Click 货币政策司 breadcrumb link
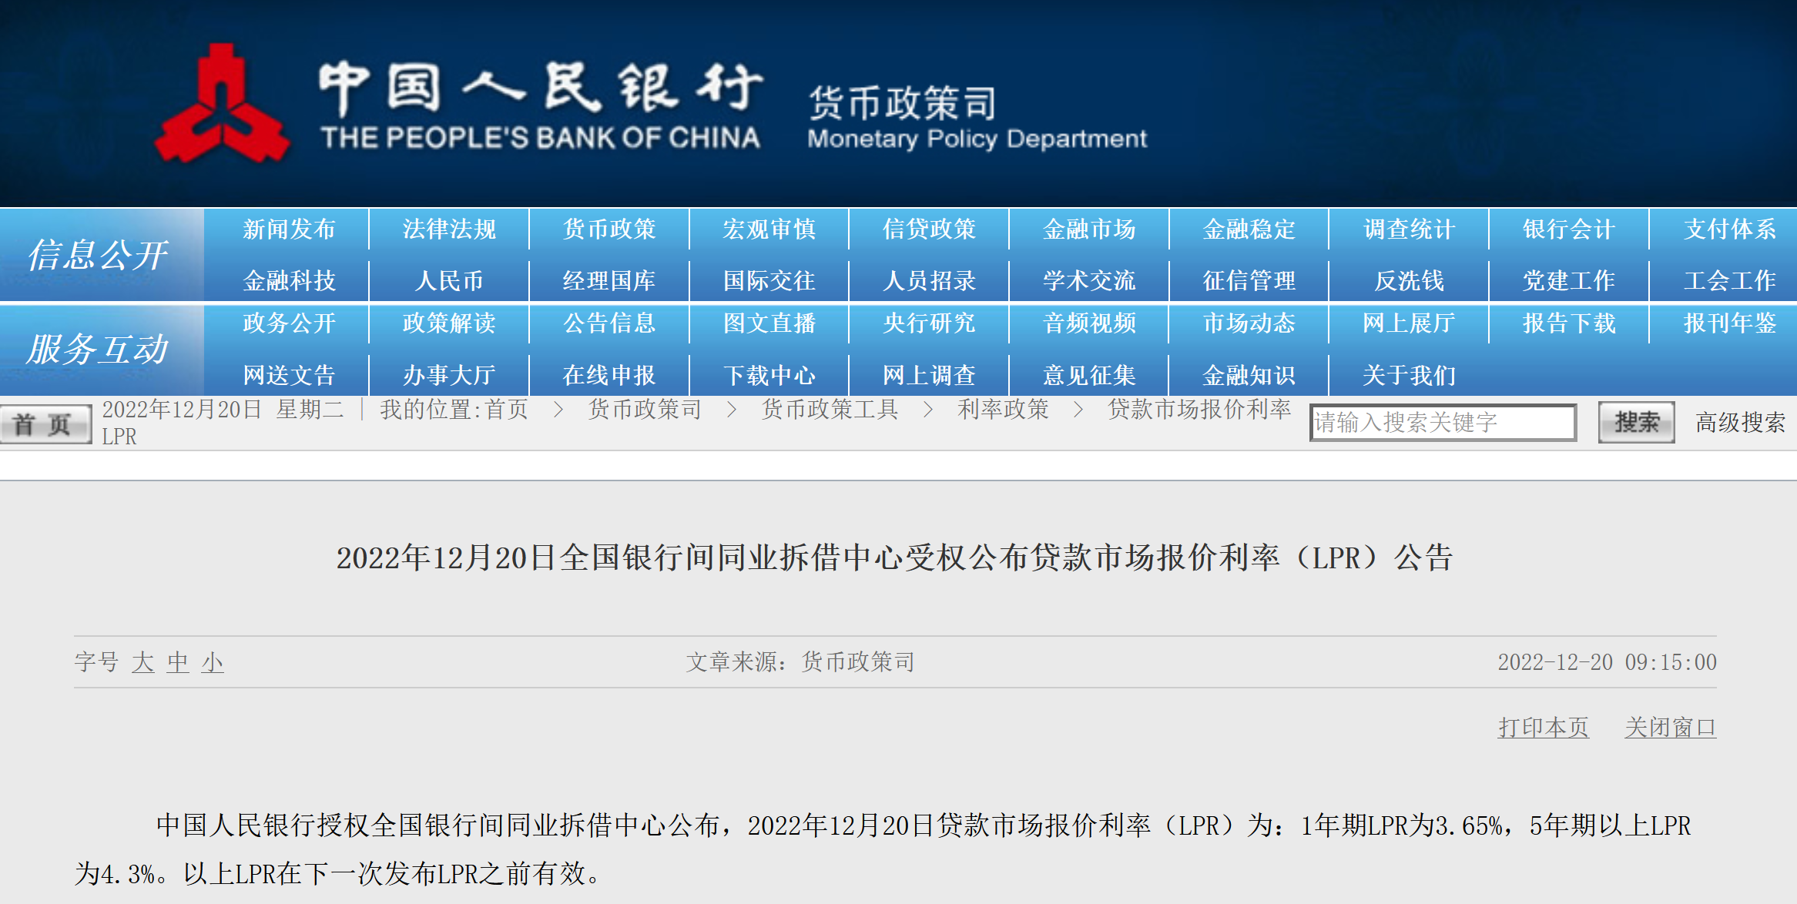The image size is (1797, 904). (x=645, y=410)
